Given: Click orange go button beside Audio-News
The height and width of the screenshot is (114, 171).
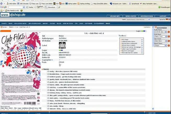Looking at the screenshot, I should click(x=169, y=32).
